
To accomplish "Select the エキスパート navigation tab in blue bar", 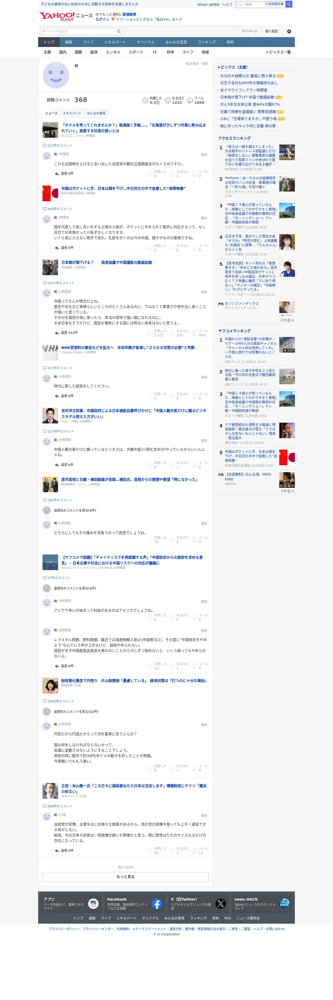I will point(115,42).
